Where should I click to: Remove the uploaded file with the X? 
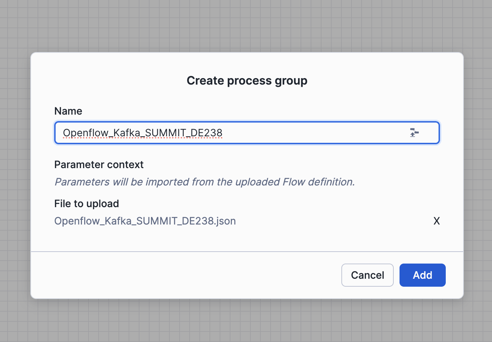click(x=437, y=221)
